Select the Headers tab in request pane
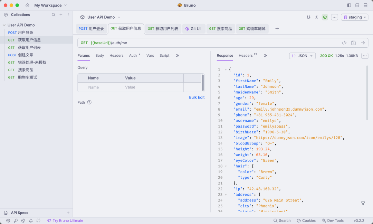Screen dimensions: 373x224 [116, 56]
